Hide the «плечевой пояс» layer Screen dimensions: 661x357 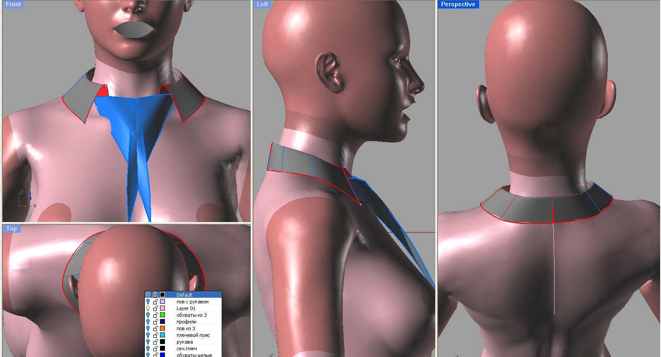coord(148,335)
